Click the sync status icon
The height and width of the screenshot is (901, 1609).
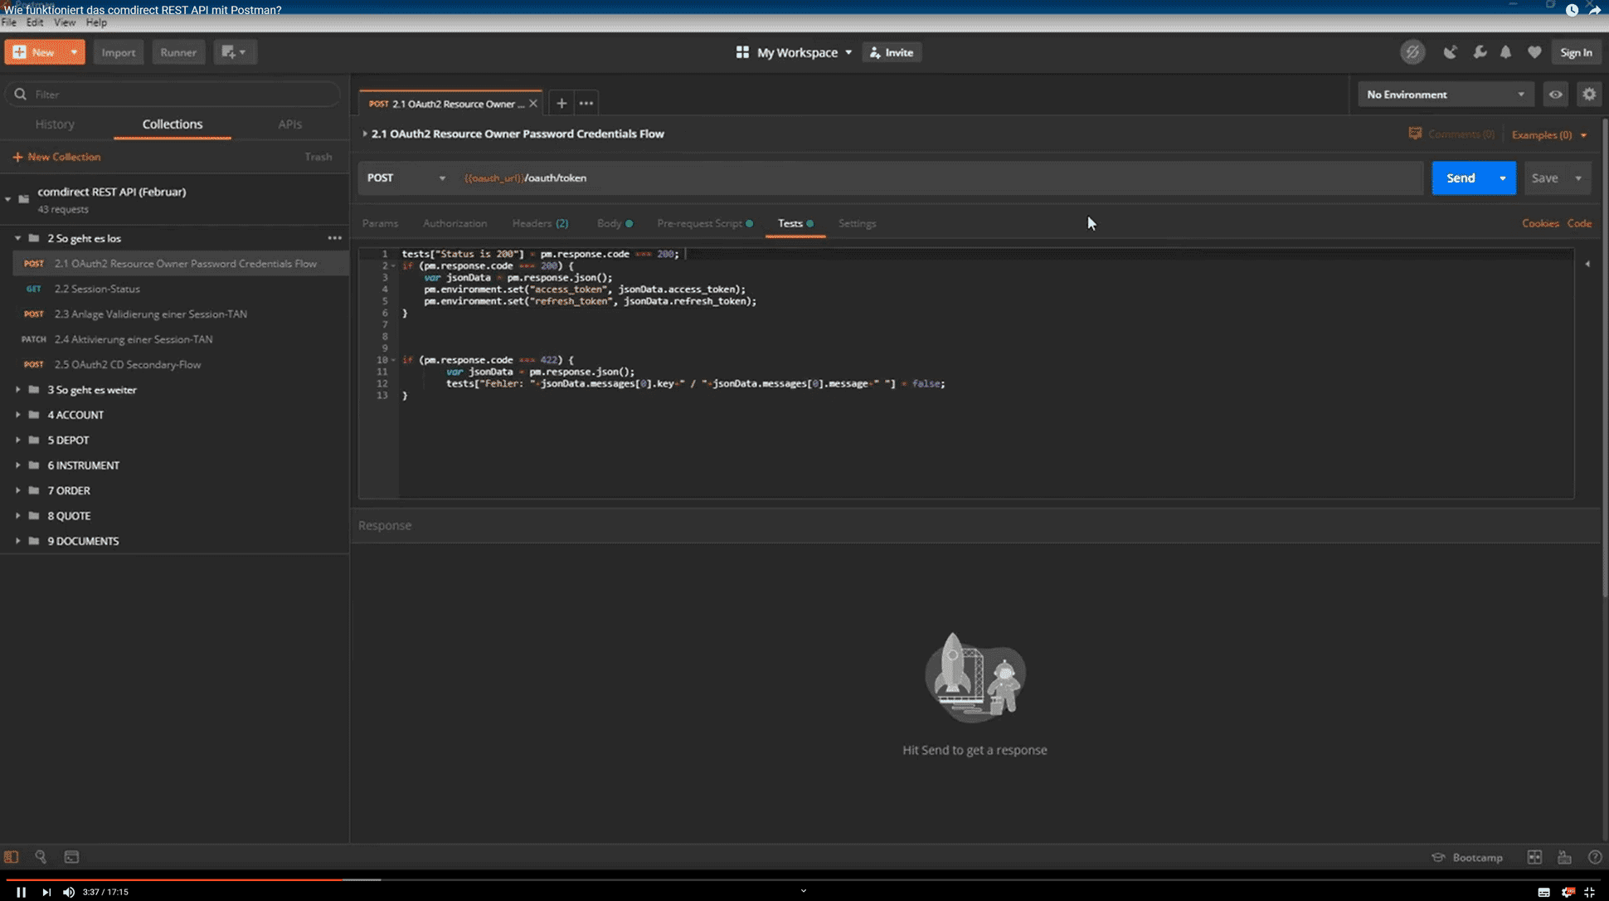click(x=1412, y=52)
